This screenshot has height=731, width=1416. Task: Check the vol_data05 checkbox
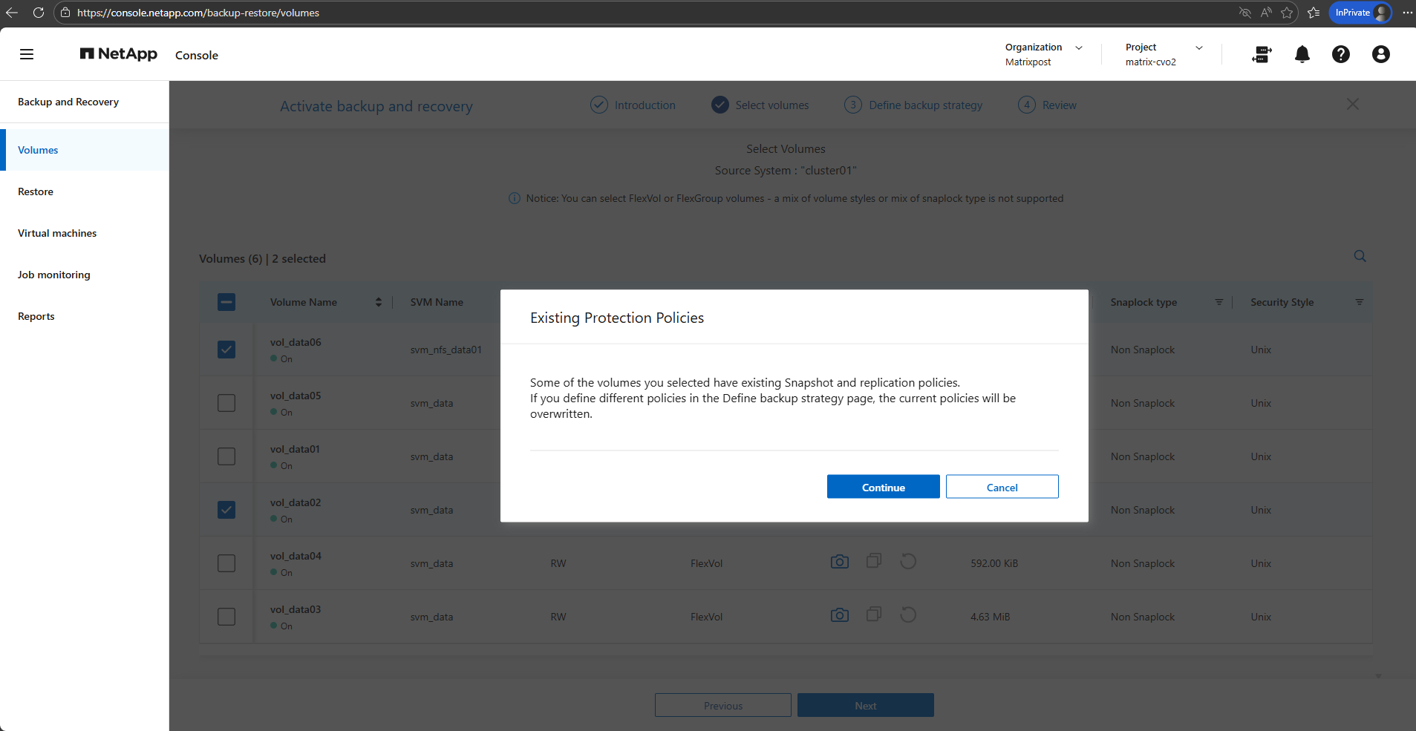[226, 403]
